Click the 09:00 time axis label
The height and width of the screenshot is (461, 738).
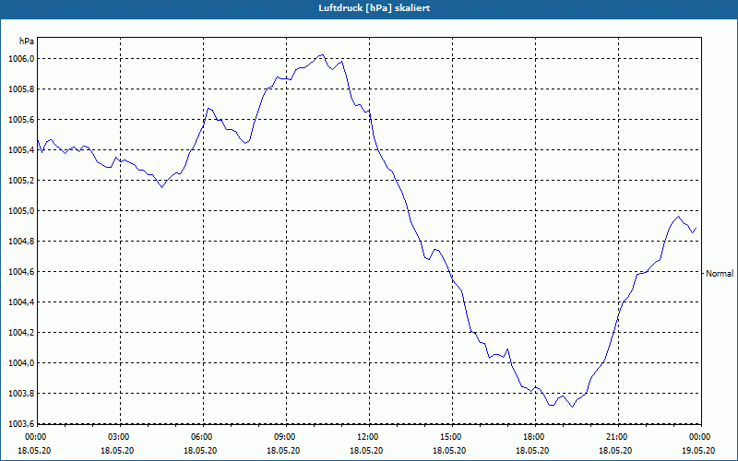(283, 437)
